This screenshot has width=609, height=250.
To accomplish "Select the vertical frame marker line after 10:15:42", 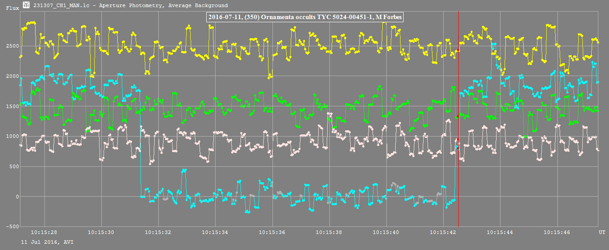I will pyautogui.click(x=458, y=119).
